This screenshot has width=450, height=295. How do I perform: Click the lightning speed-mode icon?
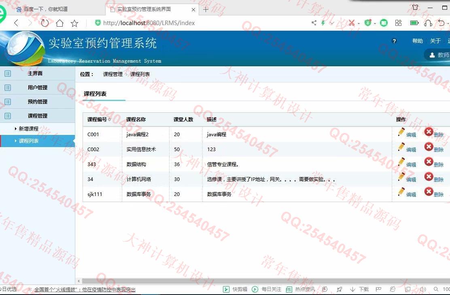[323, 23]
